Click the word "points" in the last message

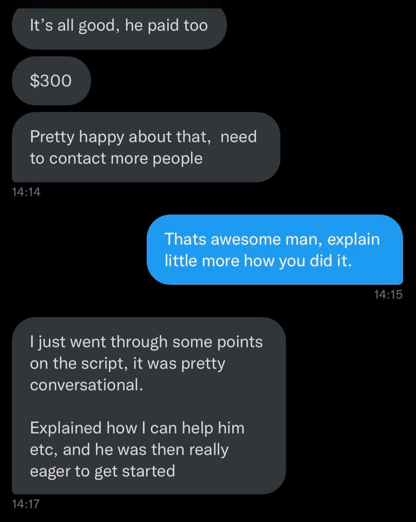tap(240, 342)
